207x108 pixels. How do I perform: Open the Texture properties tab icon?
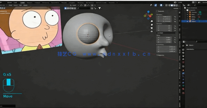[x=183, y=93]
